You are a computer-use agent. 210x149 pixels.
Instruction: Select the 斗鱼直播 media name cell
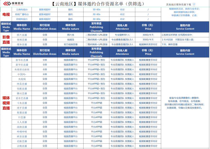tap(22, 103)
